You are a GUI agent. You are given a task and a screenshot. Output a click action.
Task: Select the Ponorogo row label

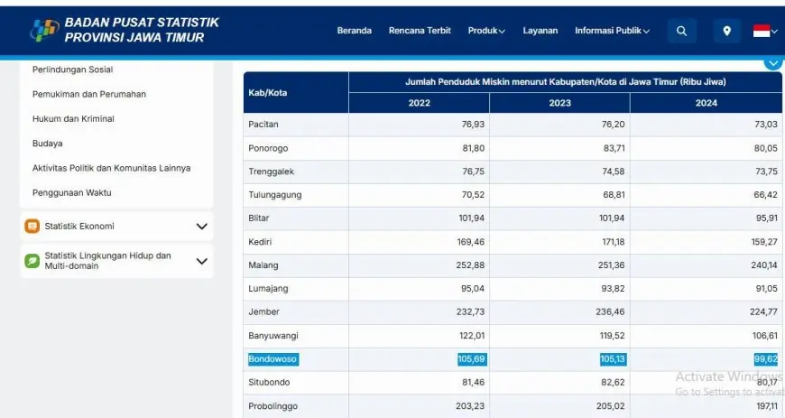[268, 148]
